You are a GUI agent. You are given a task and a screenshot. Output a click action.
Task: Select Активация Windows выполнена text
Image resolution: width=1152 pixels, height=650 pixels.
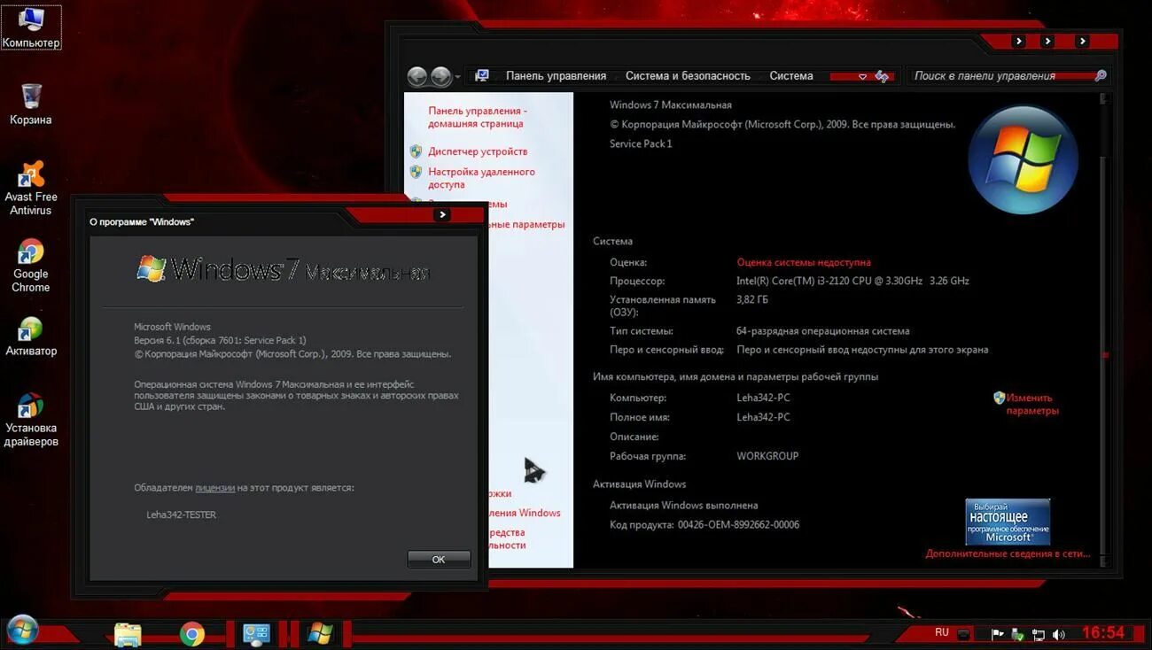684,506
